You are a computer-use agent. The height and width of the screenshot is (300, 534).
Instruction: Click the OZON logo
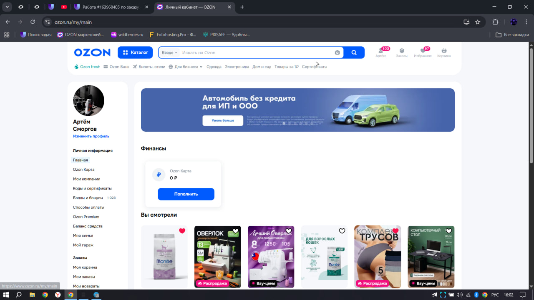tap(92, 52)
